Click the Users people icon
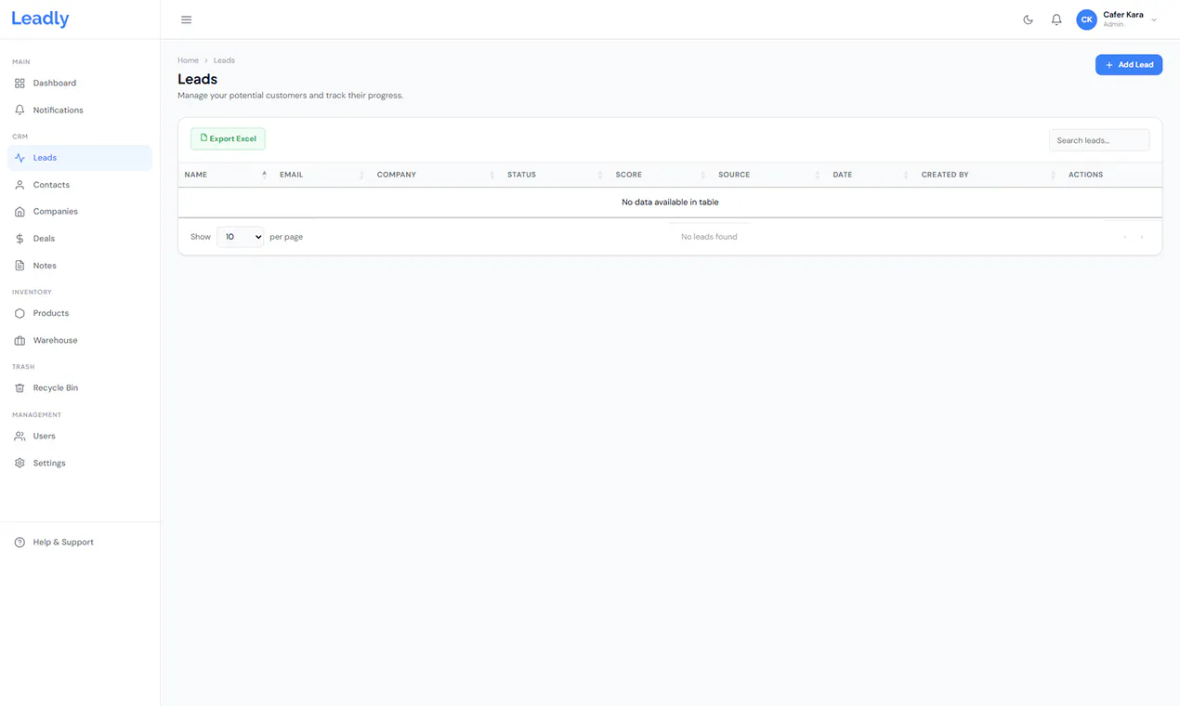Viewport: 1180px width, 706px height. [x=20, y=437]
